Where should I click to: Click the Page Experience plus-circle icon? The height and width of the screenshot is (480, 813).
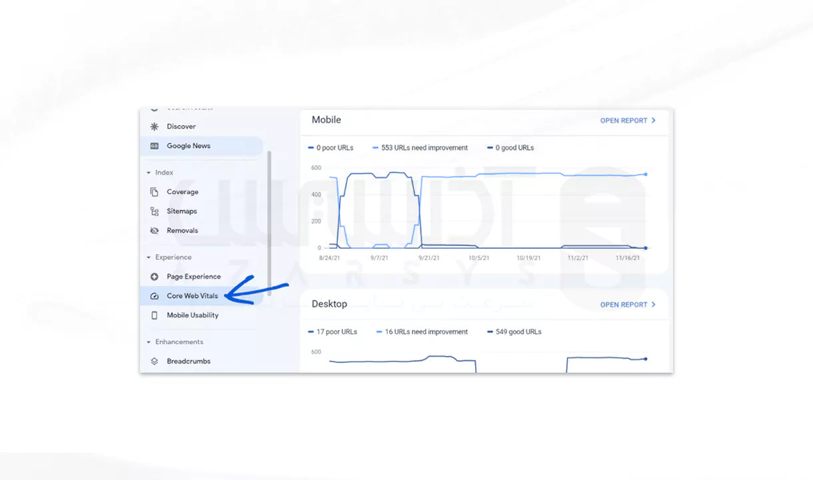155,277
